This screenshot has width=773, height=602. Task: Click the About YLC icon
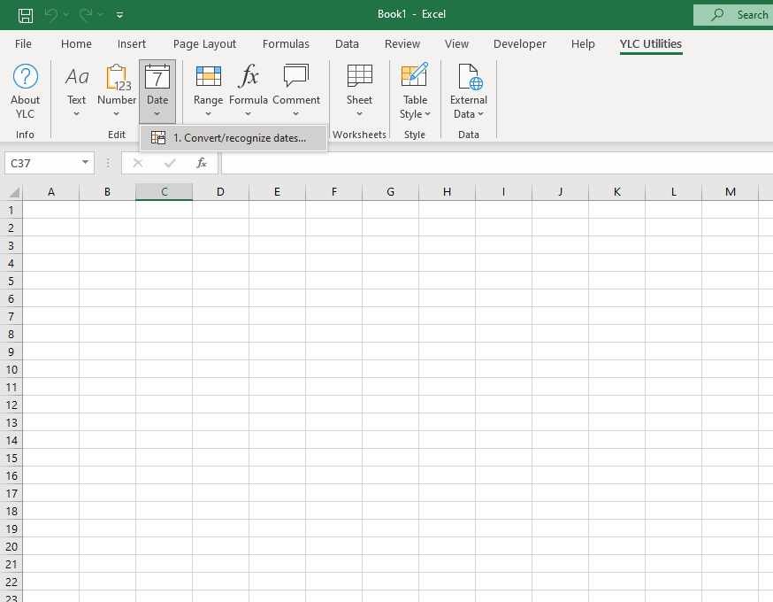click(25, 77)
